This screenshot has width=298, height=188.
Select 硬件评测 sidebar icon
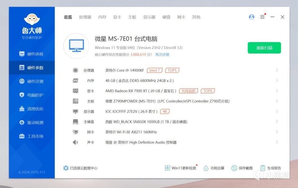[22, 81]
